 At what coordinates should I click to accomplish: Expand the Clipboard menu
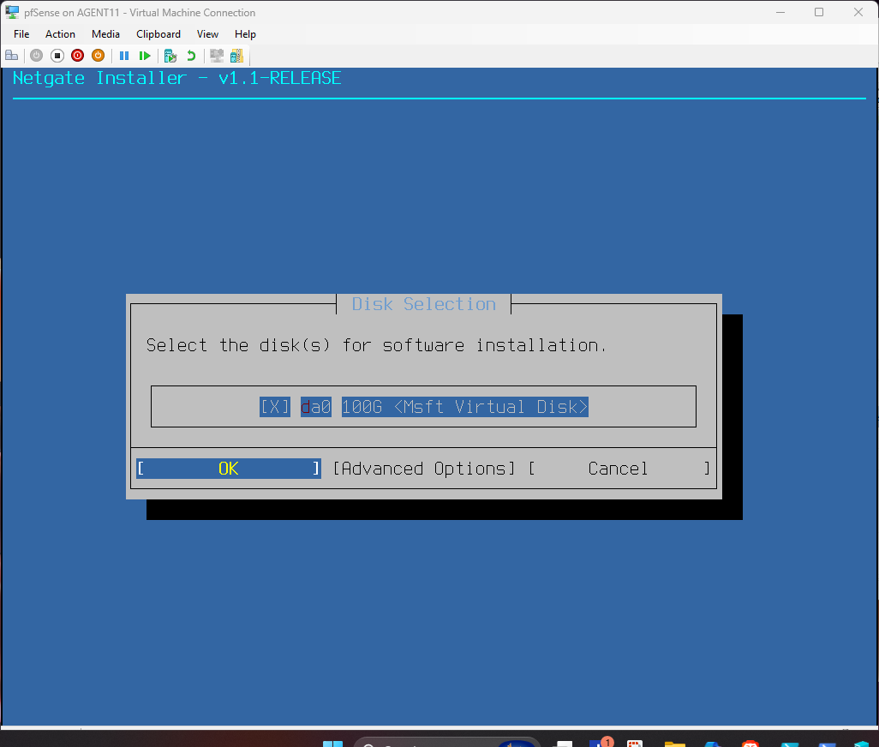click(x=158, y=34)
